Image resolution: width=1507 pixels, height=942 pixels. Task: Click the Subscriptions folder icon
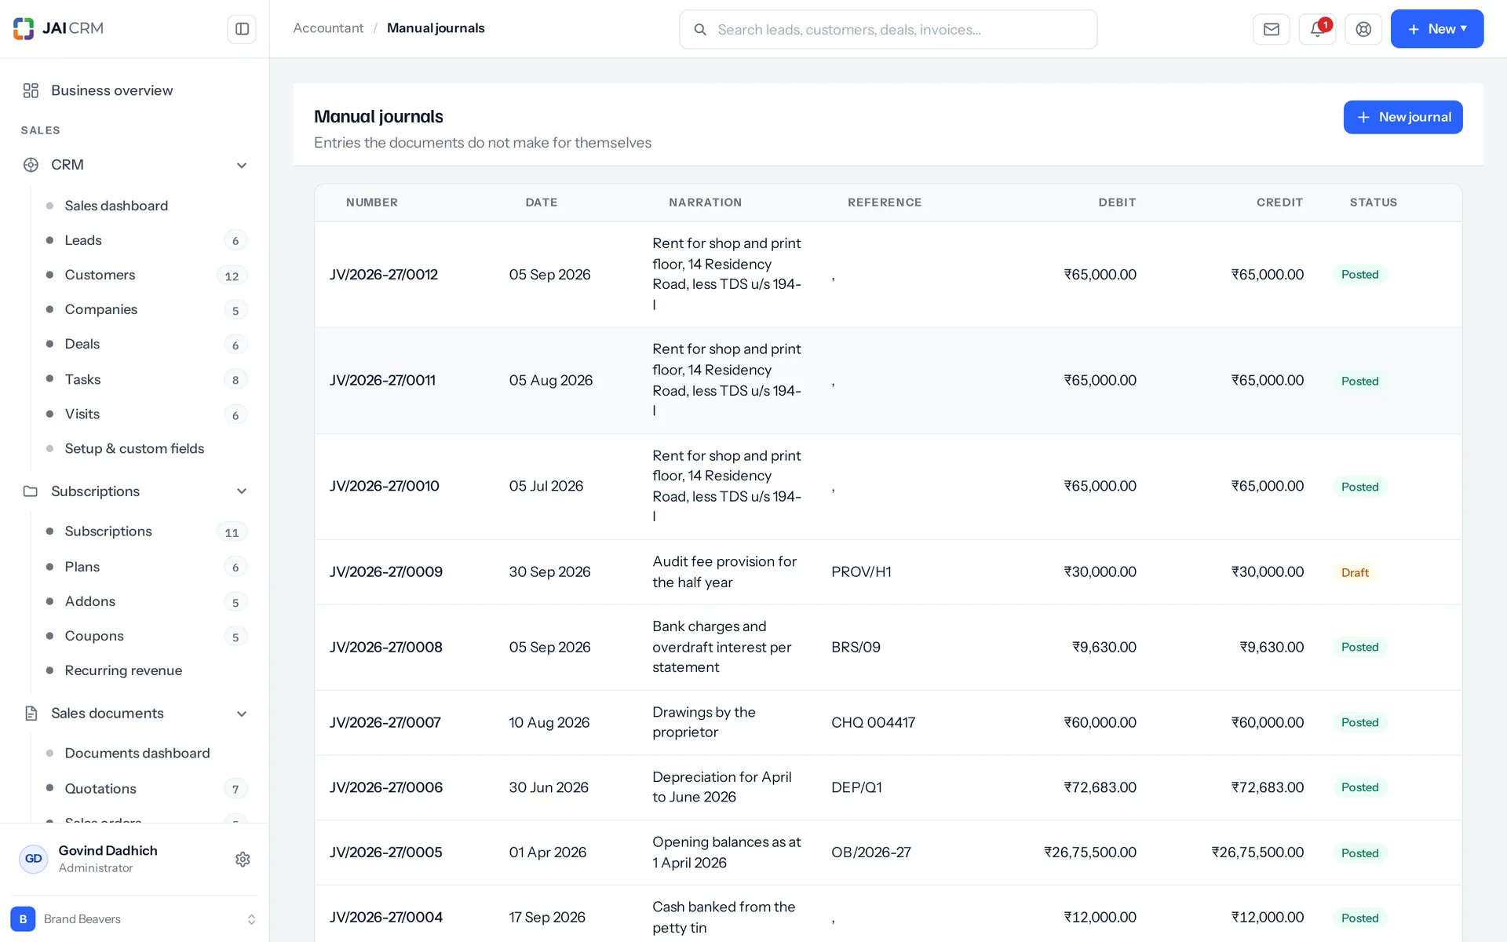point(31,491)
